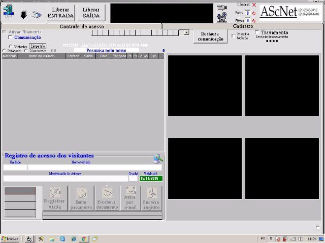Click the black down arrow icon
325x243 pixels.
[24, 15]
